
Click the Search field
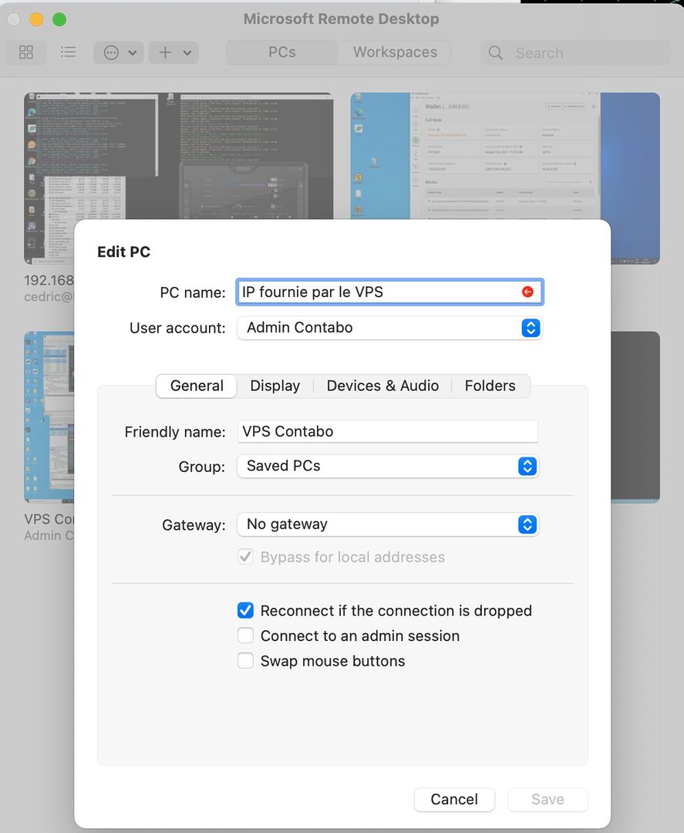(576, 52)
